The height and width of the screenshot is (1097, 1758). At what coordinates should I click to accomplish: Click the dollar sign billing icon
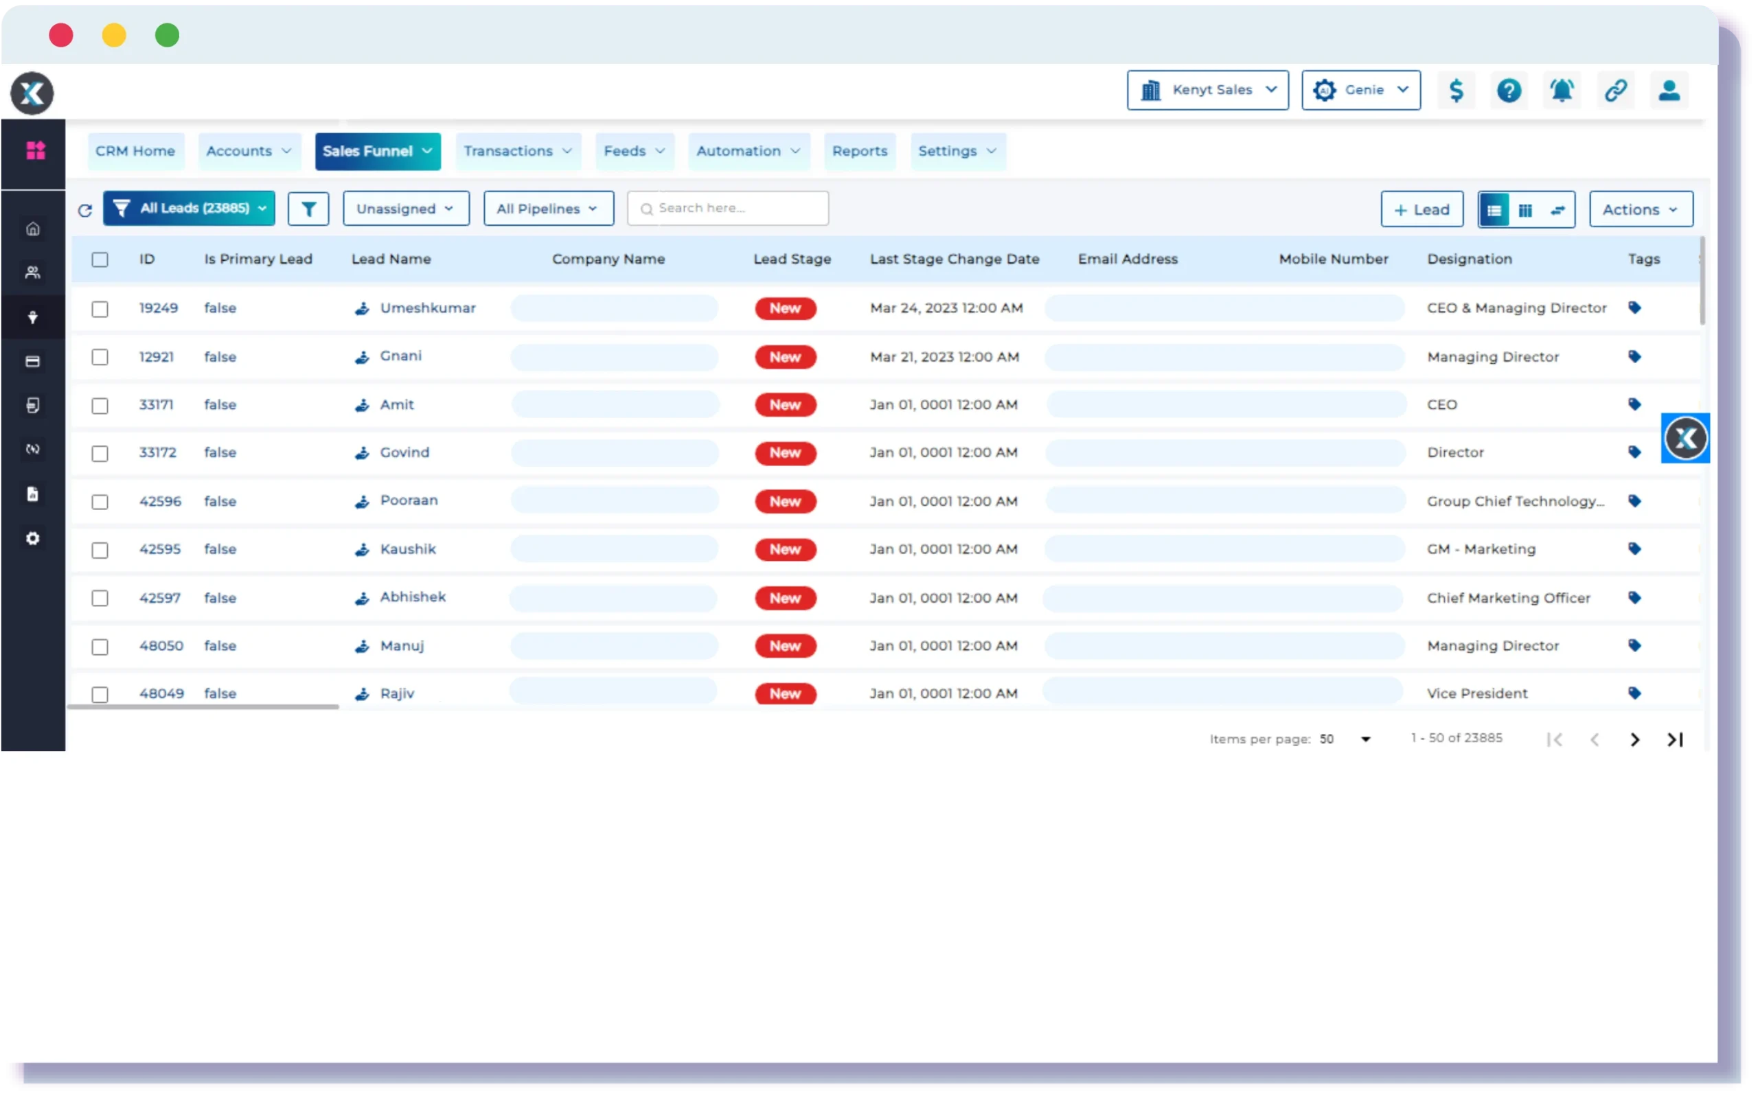(x=1456, y=91)
